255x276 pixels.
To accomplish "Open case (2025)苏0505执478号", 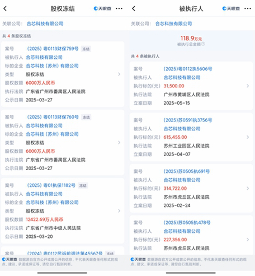I will (187, 222).
